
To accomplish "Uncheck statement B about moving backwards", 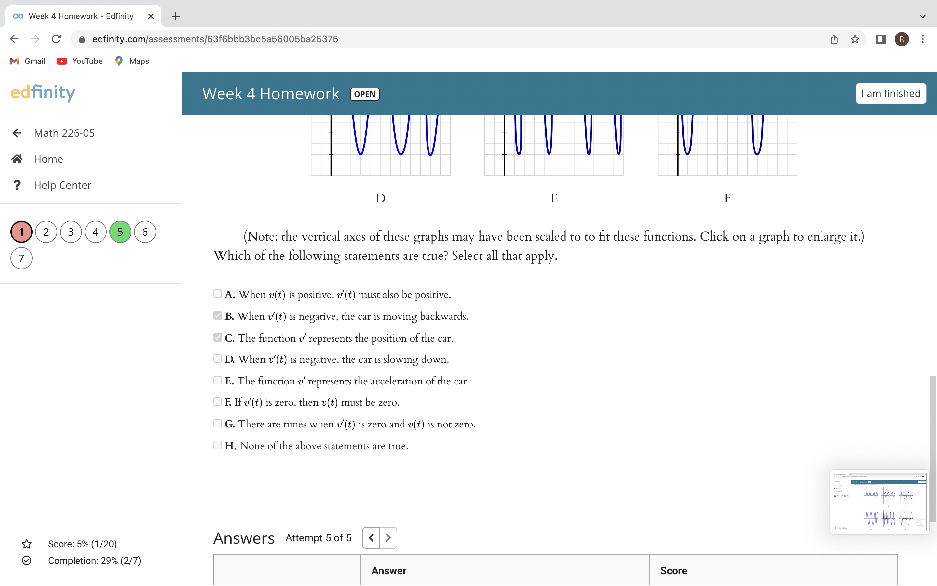I will pos(218,315).
